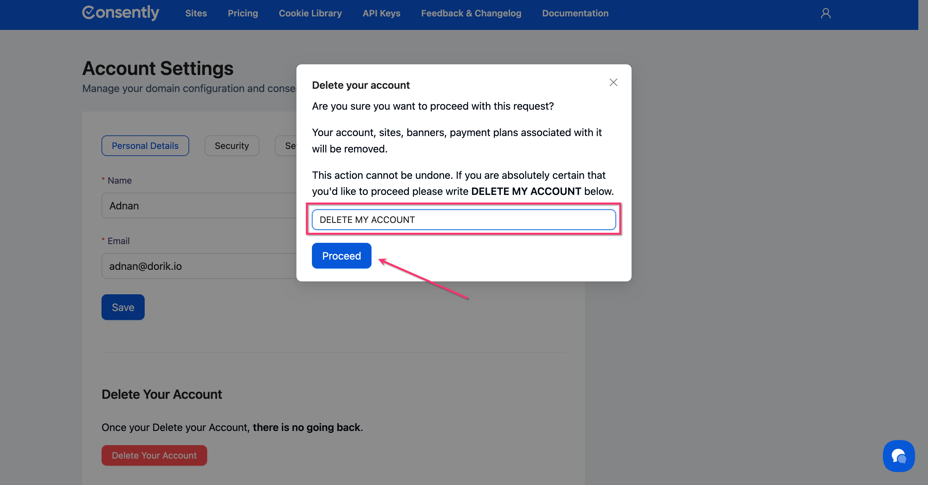Go to the Pricing page
Screen dimensions: 928x485
[x=243, y=13]
